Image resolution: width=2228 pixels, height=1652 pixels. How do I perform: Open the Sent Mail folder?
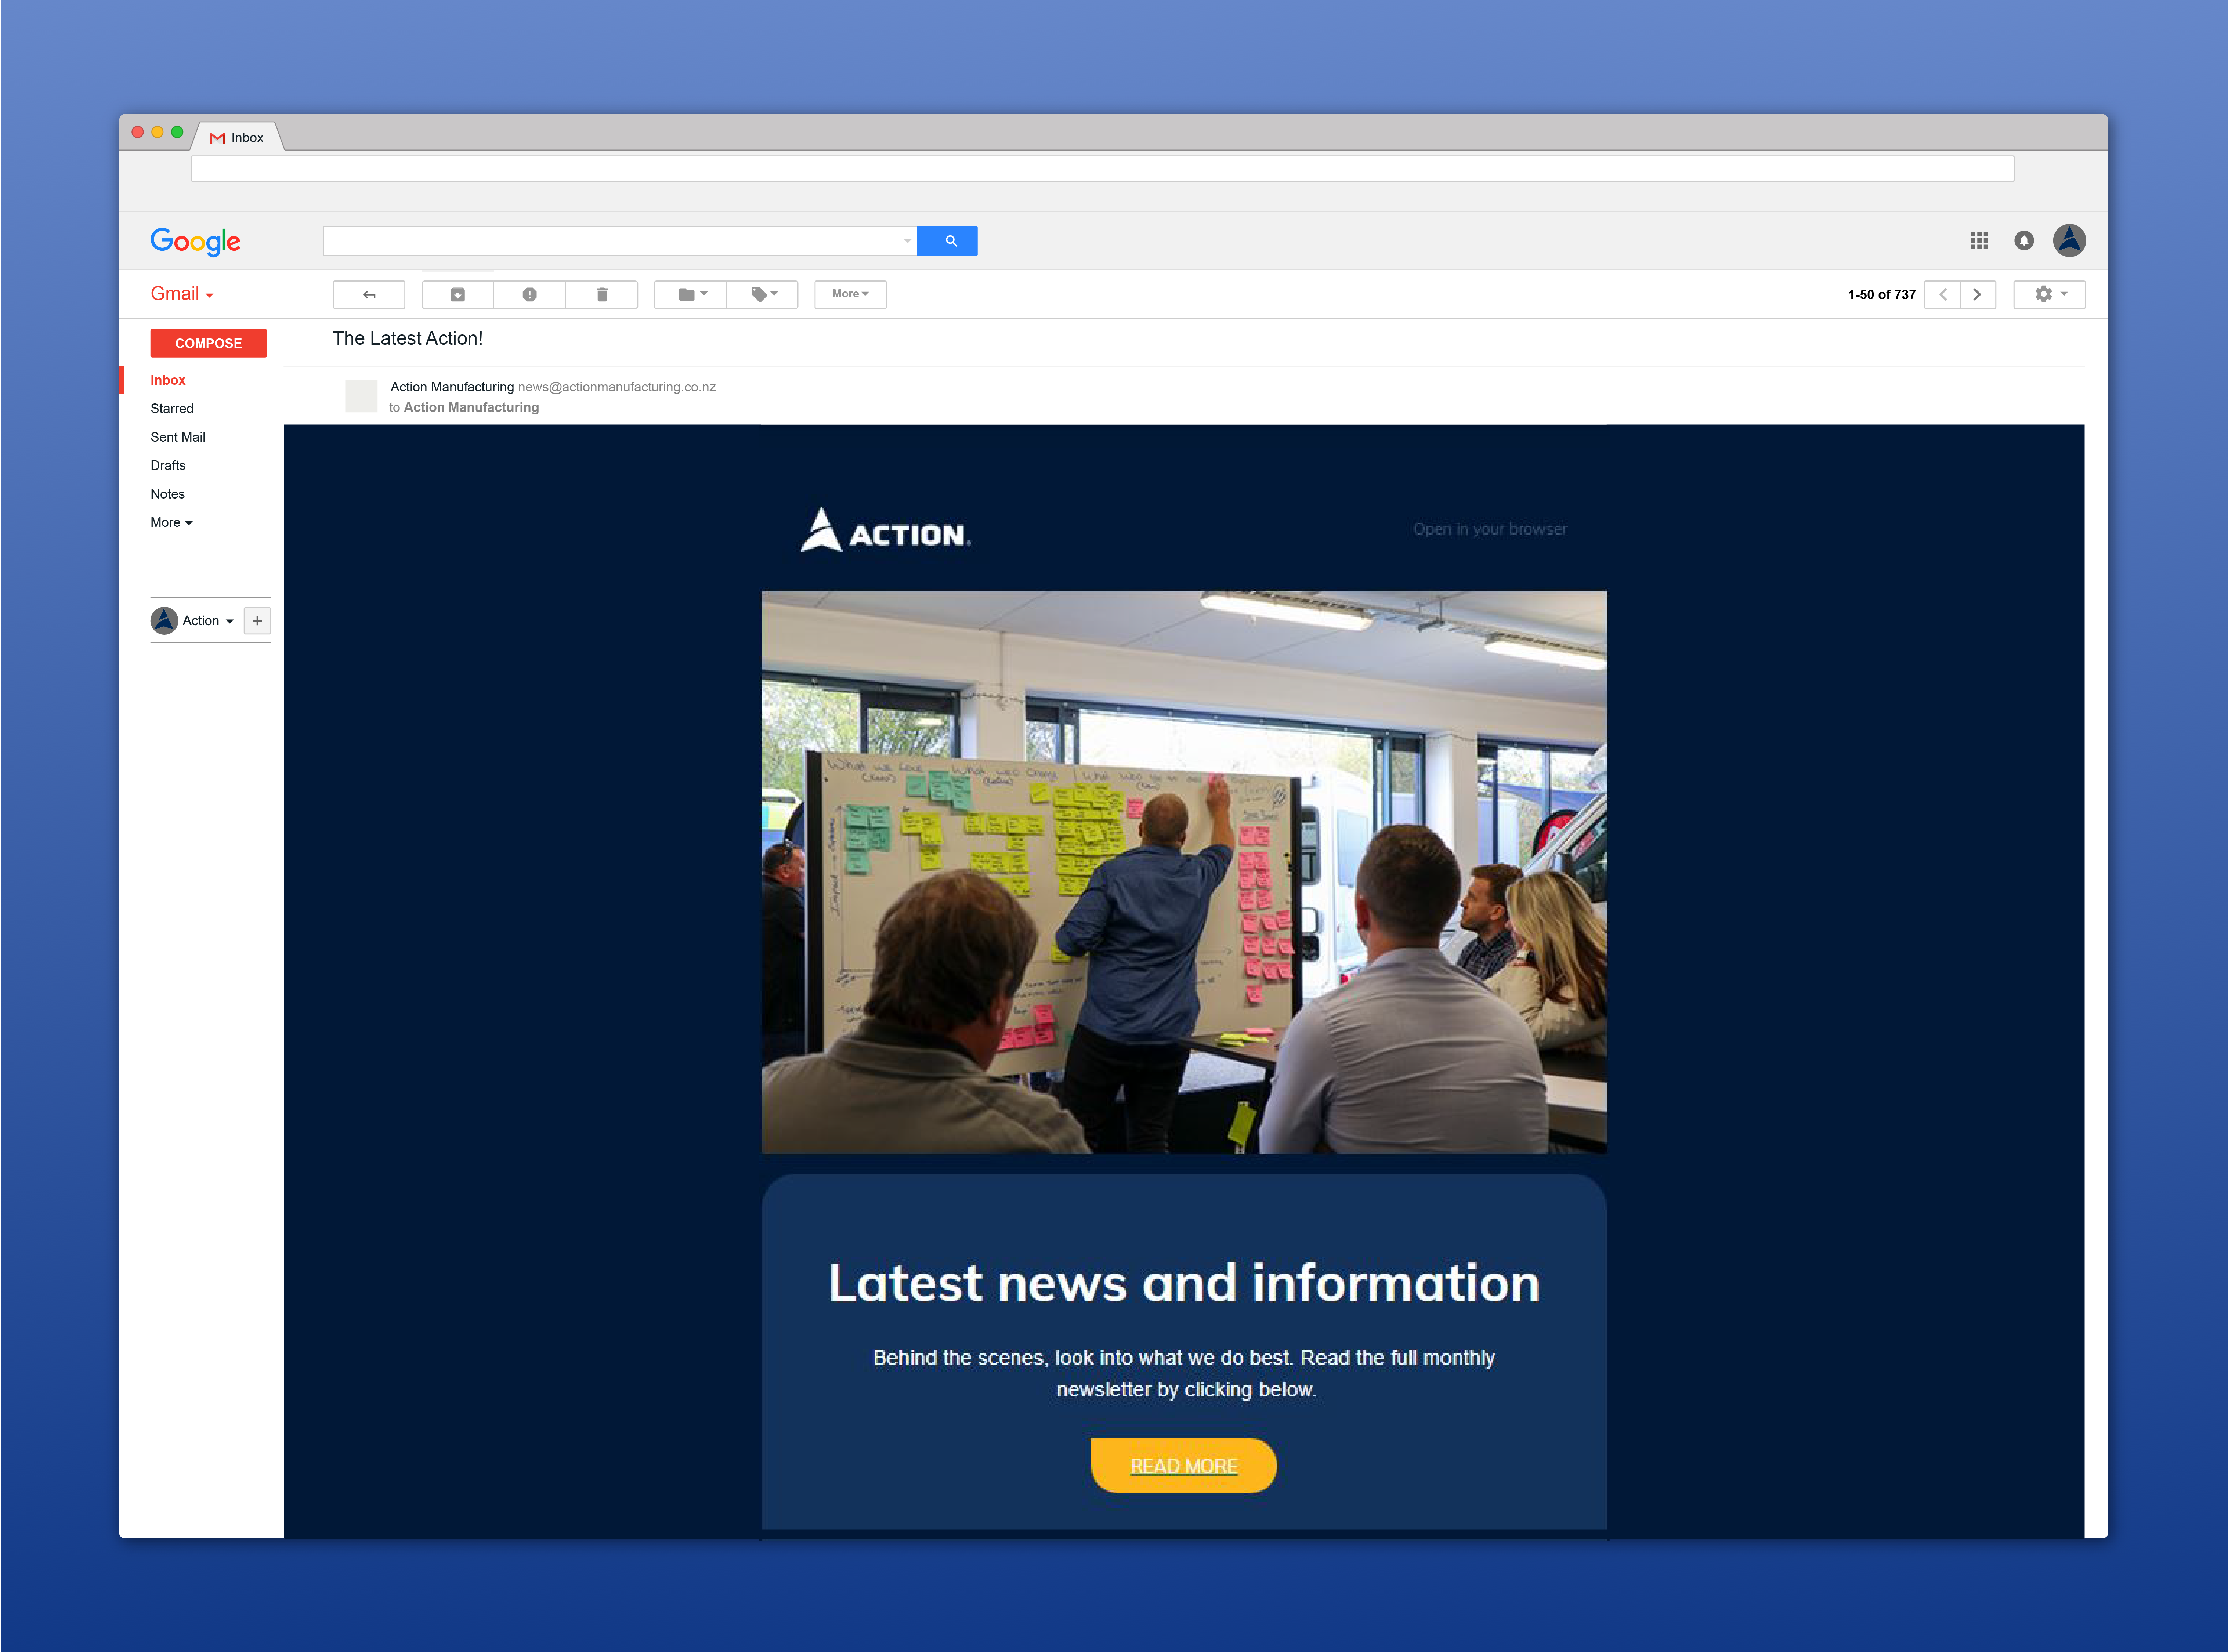178,437
